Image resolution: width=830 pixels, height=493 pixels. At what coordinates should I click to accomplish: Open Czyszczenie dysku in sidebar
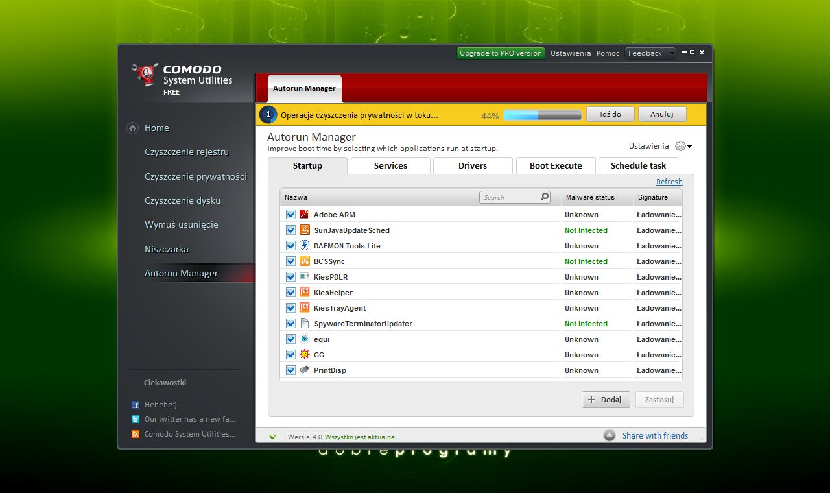pos(182,200)
